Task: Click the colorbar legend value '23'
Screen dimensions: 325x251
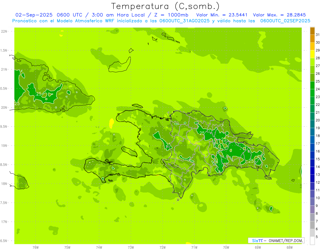Action: point(318,97)
